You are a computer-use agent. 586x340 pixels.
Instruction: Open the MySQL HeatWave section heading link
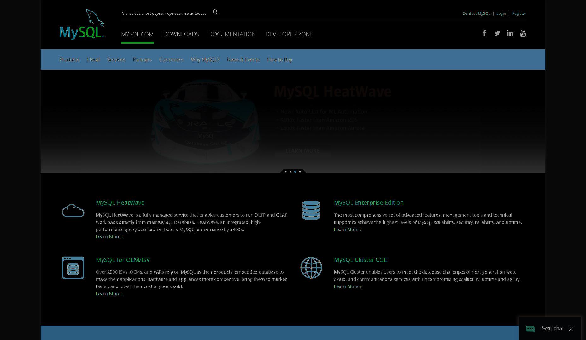tap(120, 202)
